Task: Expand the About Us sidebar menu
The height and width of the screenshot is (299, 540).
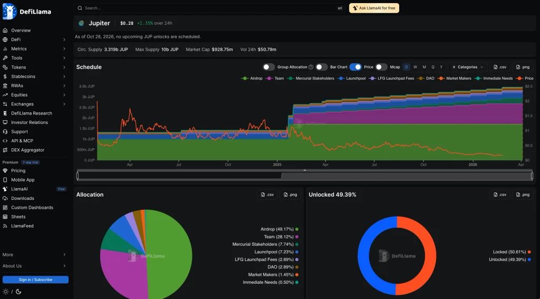Action: [64, 266]
